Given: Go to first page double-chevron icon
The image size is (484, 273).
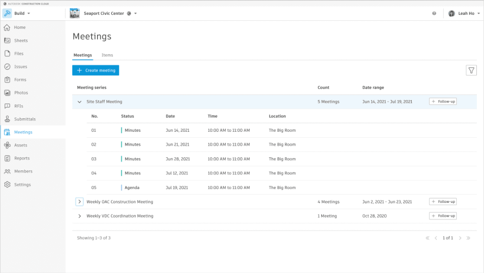Looking at the screenshot, I should (427, 238).
